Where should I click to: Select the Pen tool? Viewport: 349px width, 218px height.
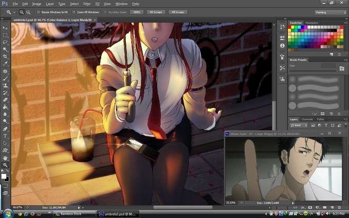coord(5,129)
